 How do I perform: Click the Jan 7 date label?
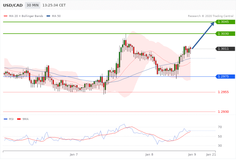click(x=74, y=154)
